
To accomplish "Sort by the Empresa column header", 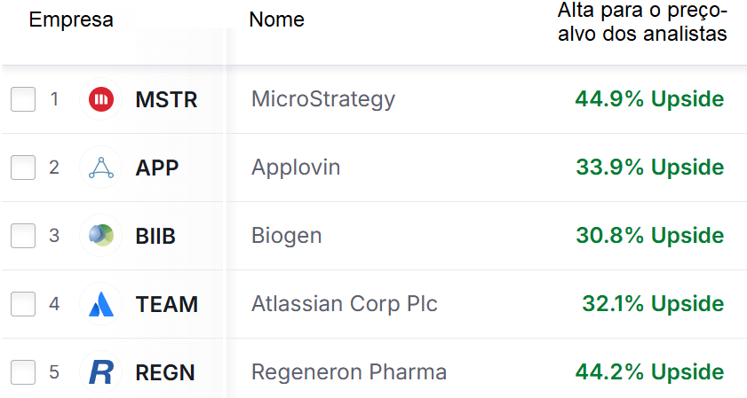I will [x=71, y=20].
